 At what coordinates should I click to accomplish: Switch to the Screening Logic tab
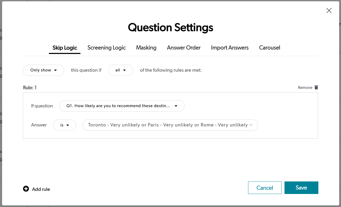pos(106,48)
